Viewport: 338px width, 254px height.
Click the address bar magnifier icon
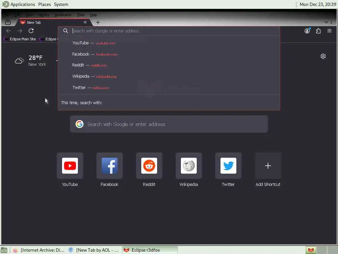pos(66,31)
